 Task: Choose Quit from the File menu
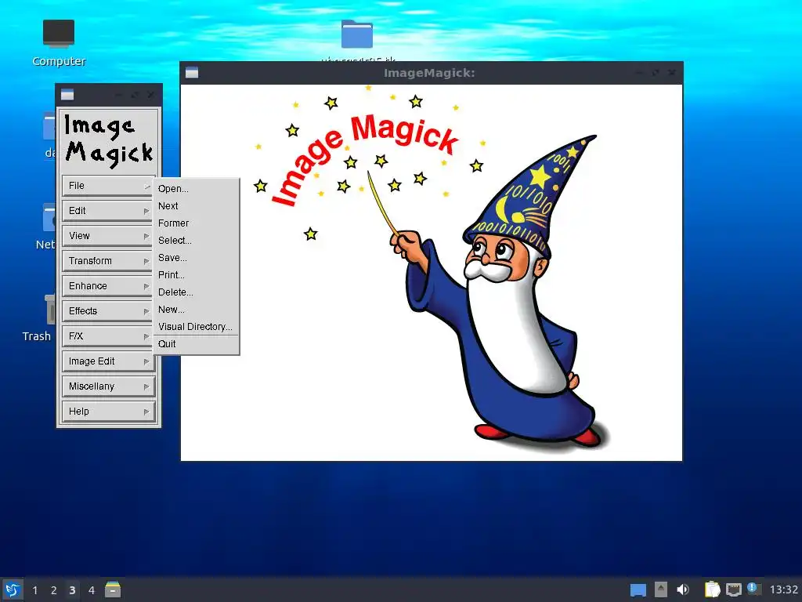197,344
